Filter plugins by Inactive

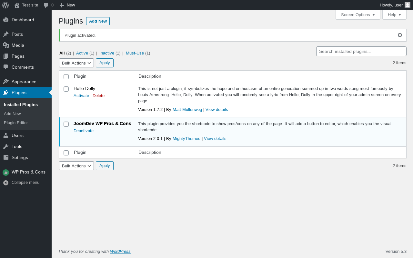[107, 53]
